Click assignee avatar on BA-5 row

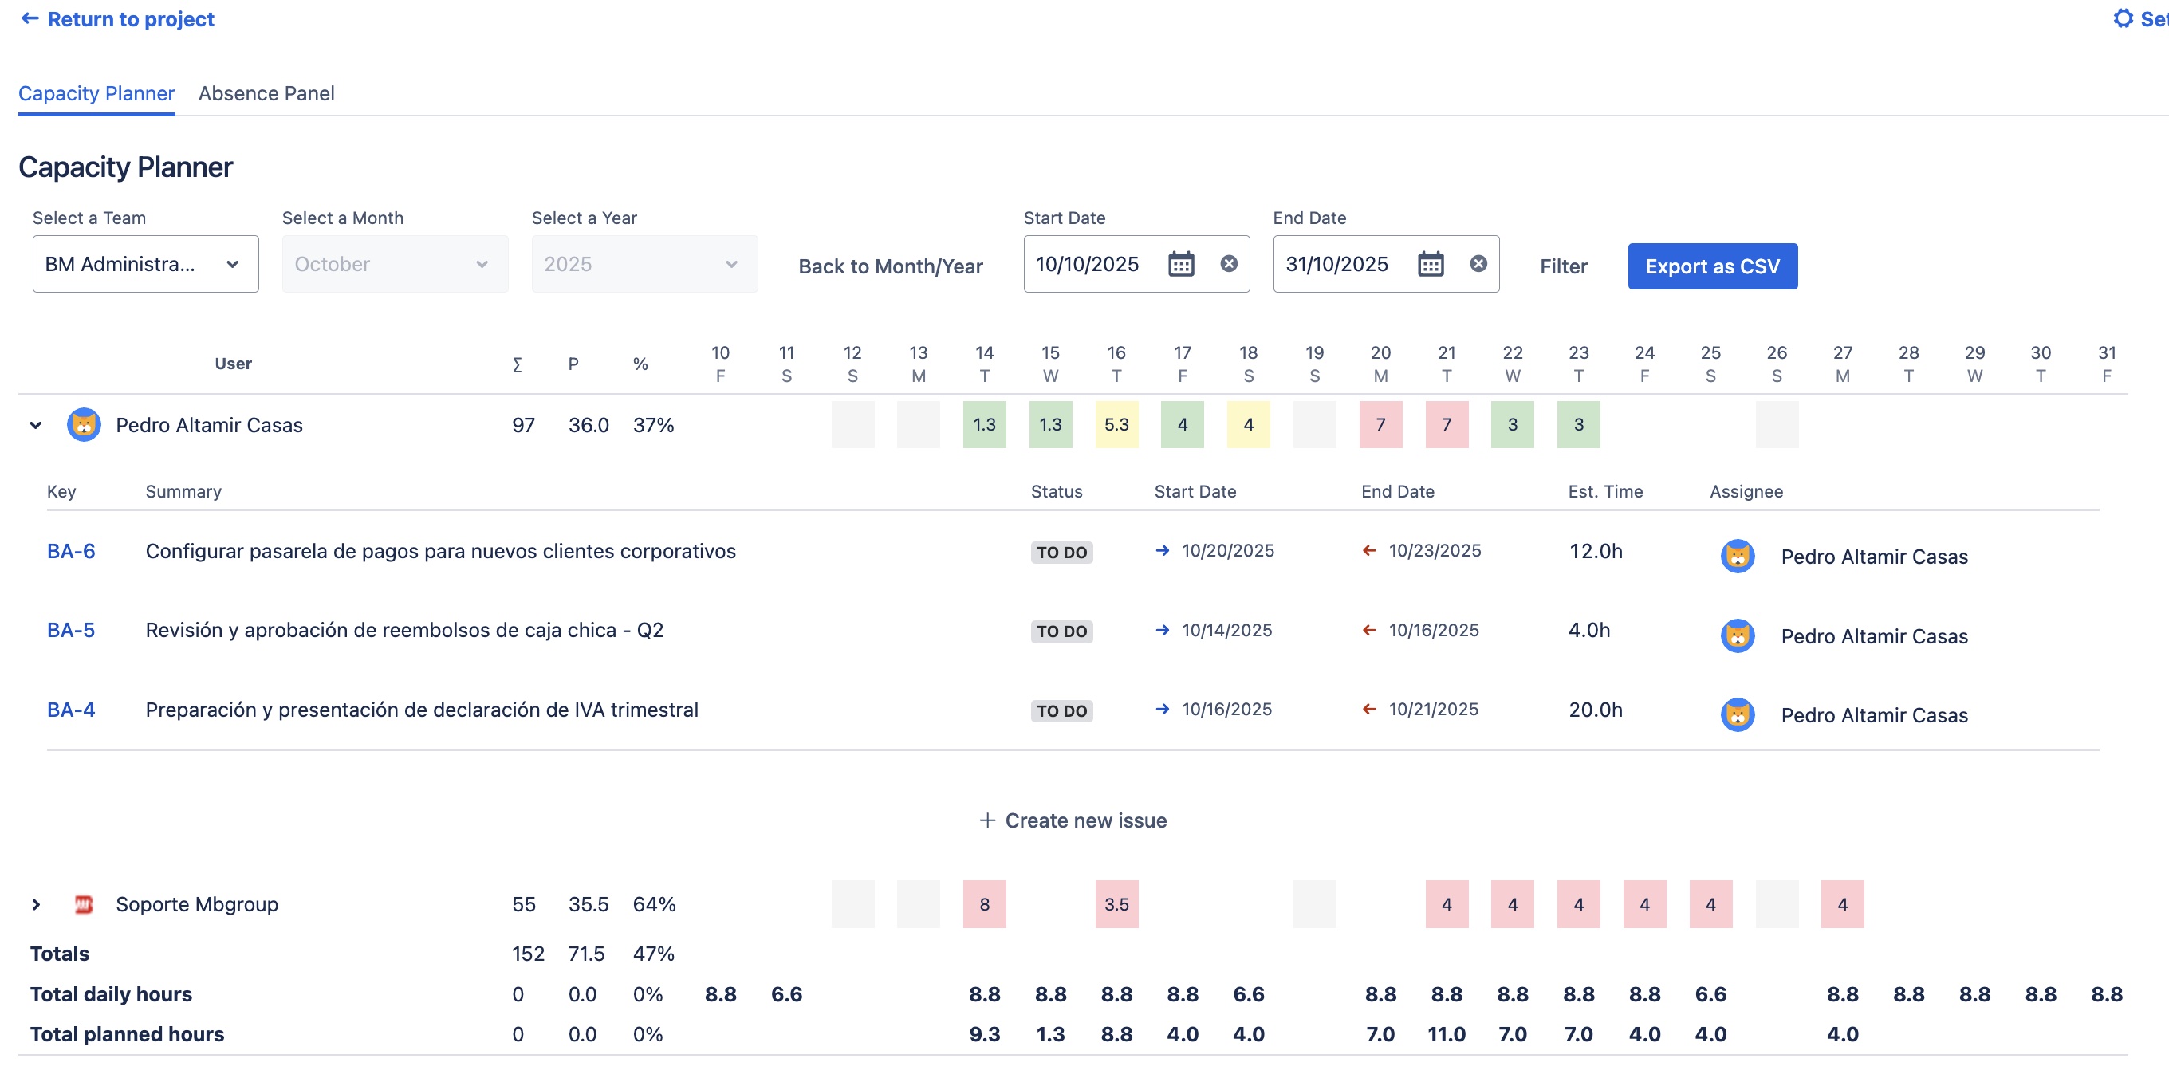(x=1737, y=637)
